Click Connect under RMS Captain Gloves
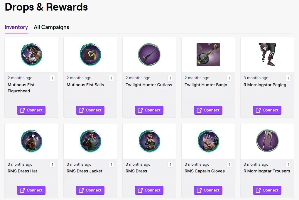The height and width of the screenshot is (200, 299). (208, 190)
